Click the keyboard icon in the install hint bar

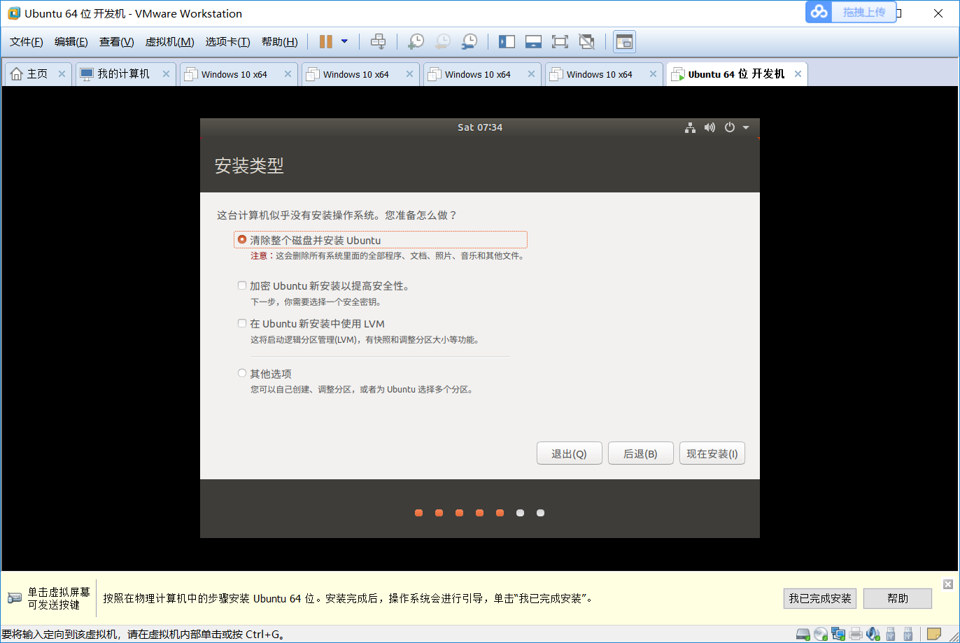click(15, 598)
